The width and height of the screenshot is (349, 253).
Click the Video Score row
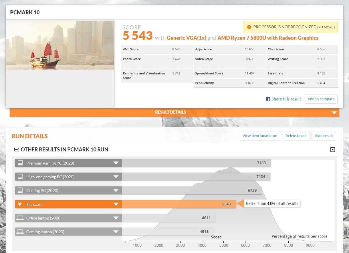point(230,61)
